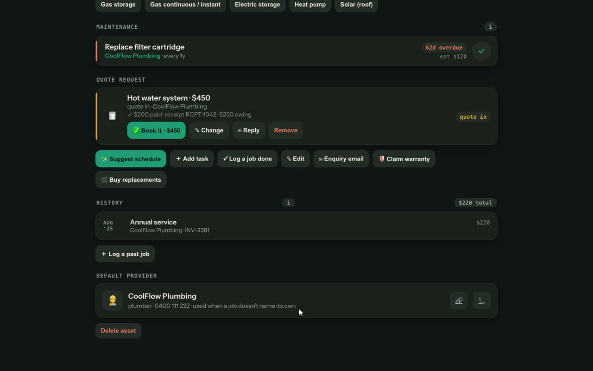This screenshot has width=593, height=371.
Task: Click the 'Hot water system · $450' title
Action: click(169, 98)
